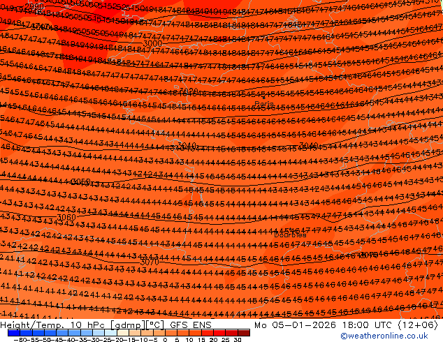Click the '3020' contour label near the Channel
The image size is (443, 342).
coord(189,91)
